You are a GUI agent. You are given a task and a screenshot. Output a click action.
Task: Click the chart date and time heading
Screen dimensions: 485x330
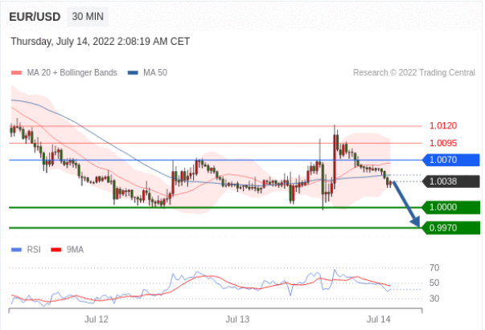pos(101,40)
